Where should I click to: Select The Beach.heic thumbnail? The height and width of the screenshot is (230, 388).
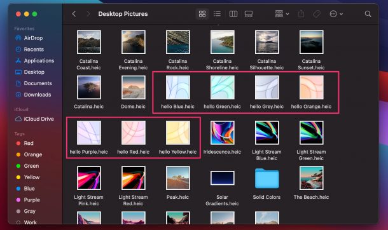tap(311, 178)
